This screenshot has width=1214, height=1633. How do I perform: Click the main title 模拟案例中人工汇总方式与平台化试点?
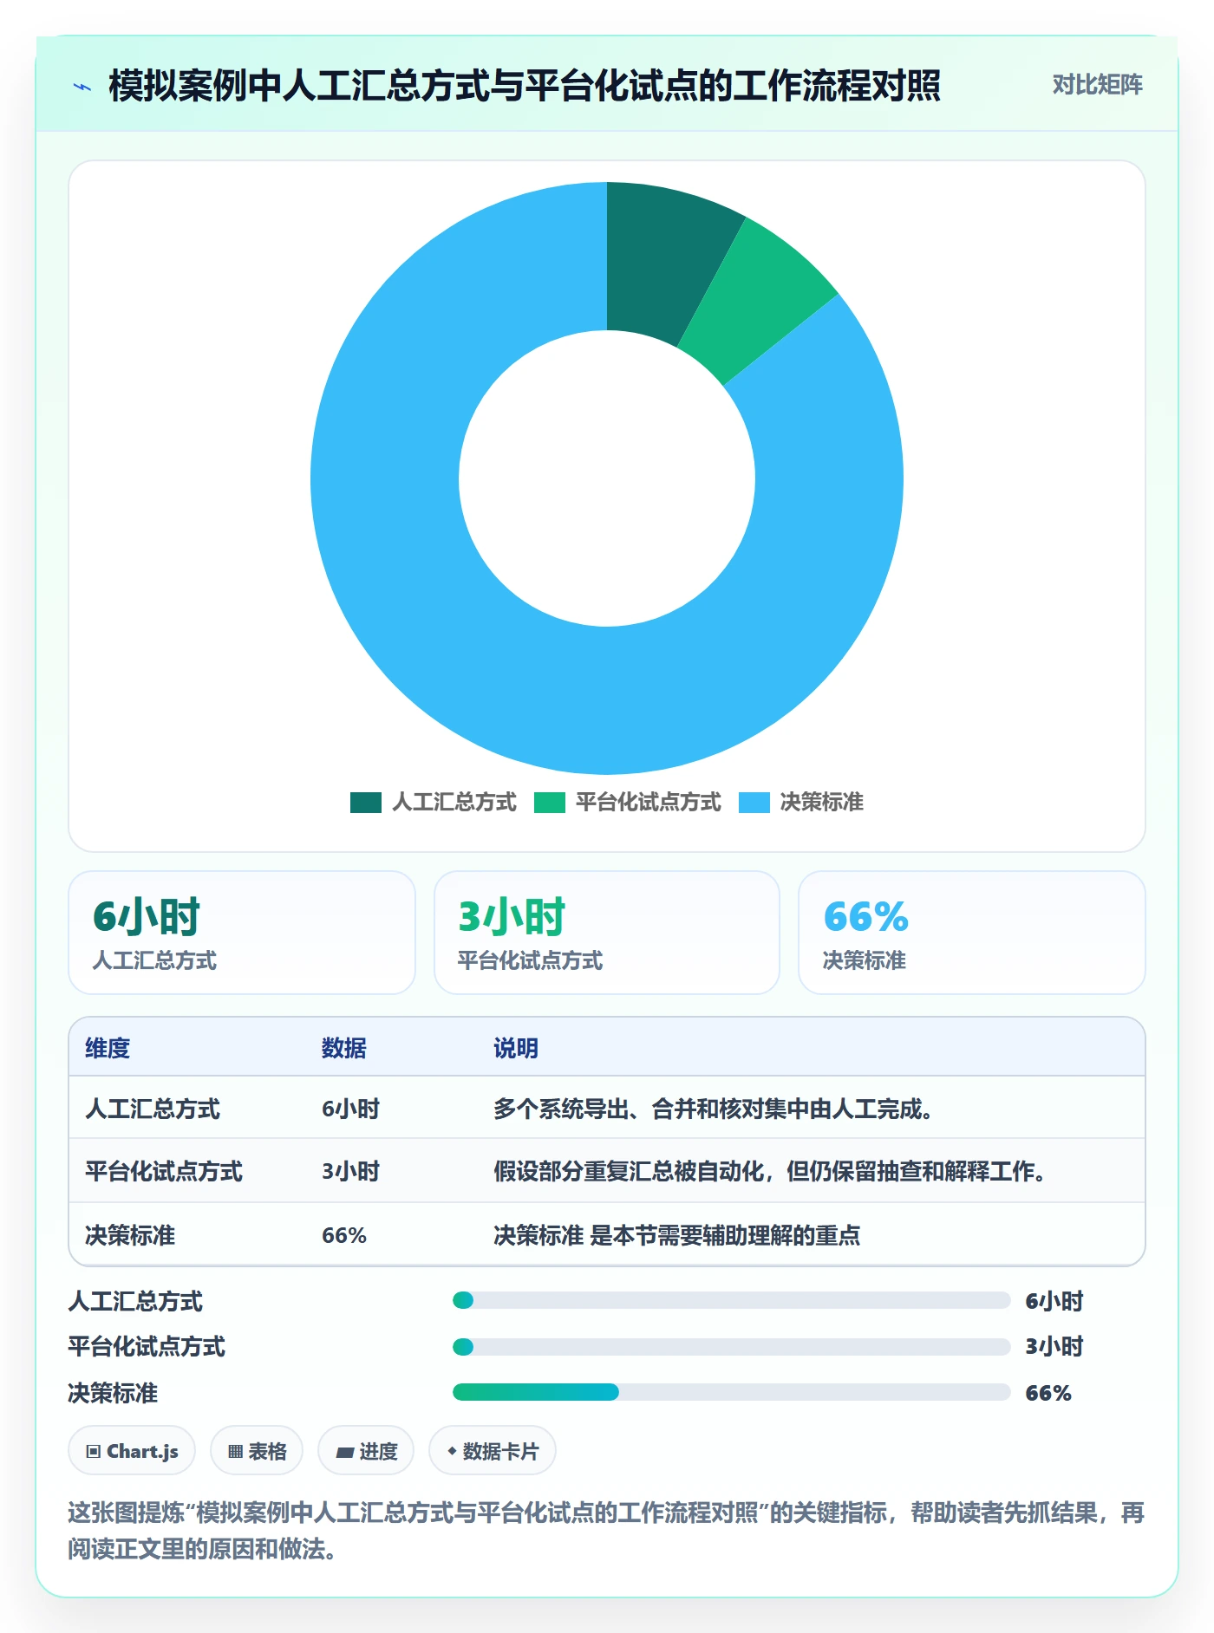tap(524, 86)
